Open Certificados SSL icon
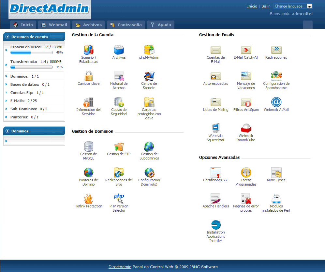The height and width of the screenshot is (272, 325). (215, 173)
